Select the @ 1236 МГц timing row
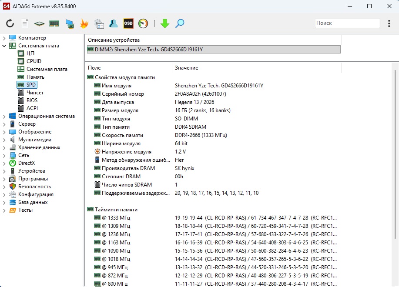Screen dimensions: 399x287 [214, 234]
